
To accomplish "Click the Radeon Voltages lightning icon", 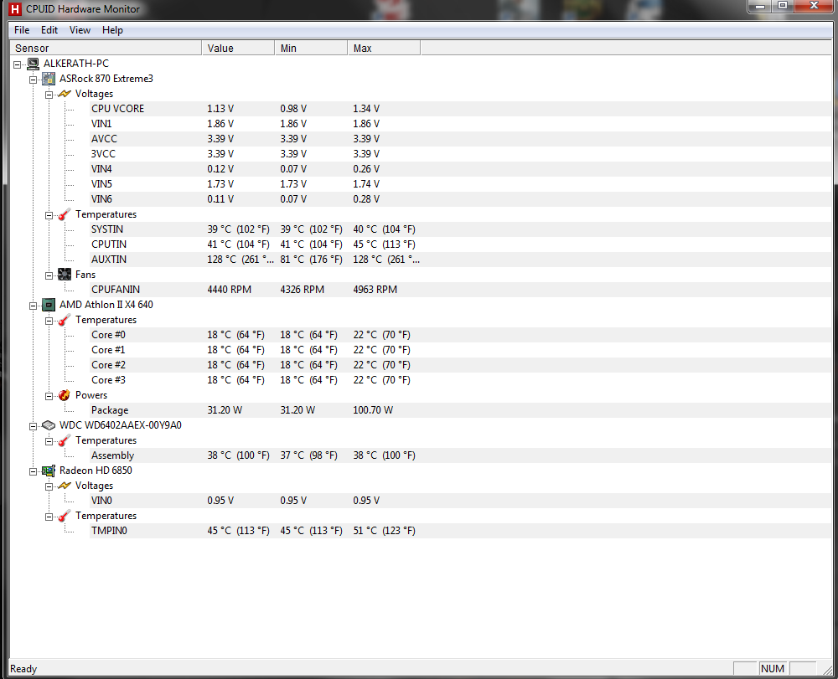I will point(65,486).
